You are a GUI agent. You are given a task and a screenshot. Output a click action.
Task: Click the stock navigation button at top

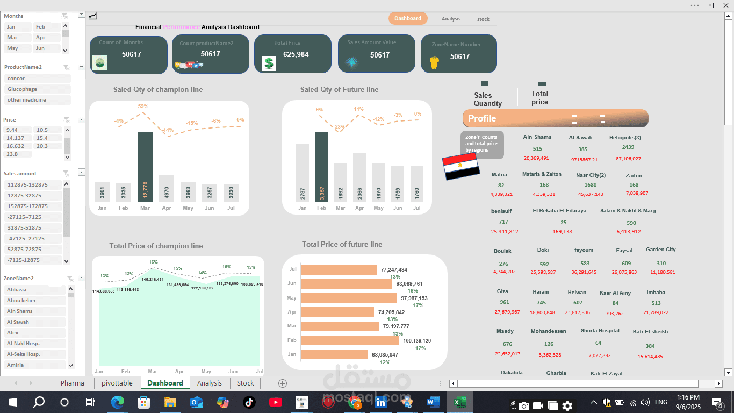[x=484, y=19]
